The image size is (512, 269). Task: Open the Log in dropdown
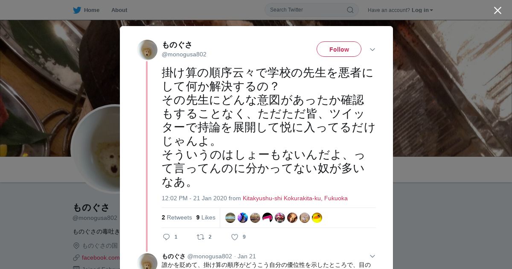tap(422, 10)
